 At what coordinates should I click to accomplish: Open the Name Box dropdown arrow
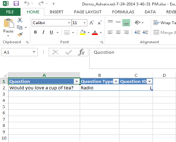coord(34,52)
